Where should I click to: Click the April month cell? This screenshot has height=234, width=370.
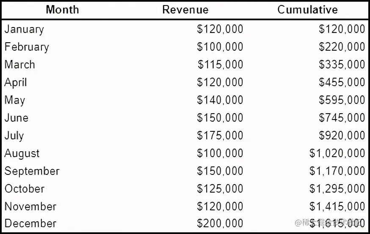(x=16, y=82)
